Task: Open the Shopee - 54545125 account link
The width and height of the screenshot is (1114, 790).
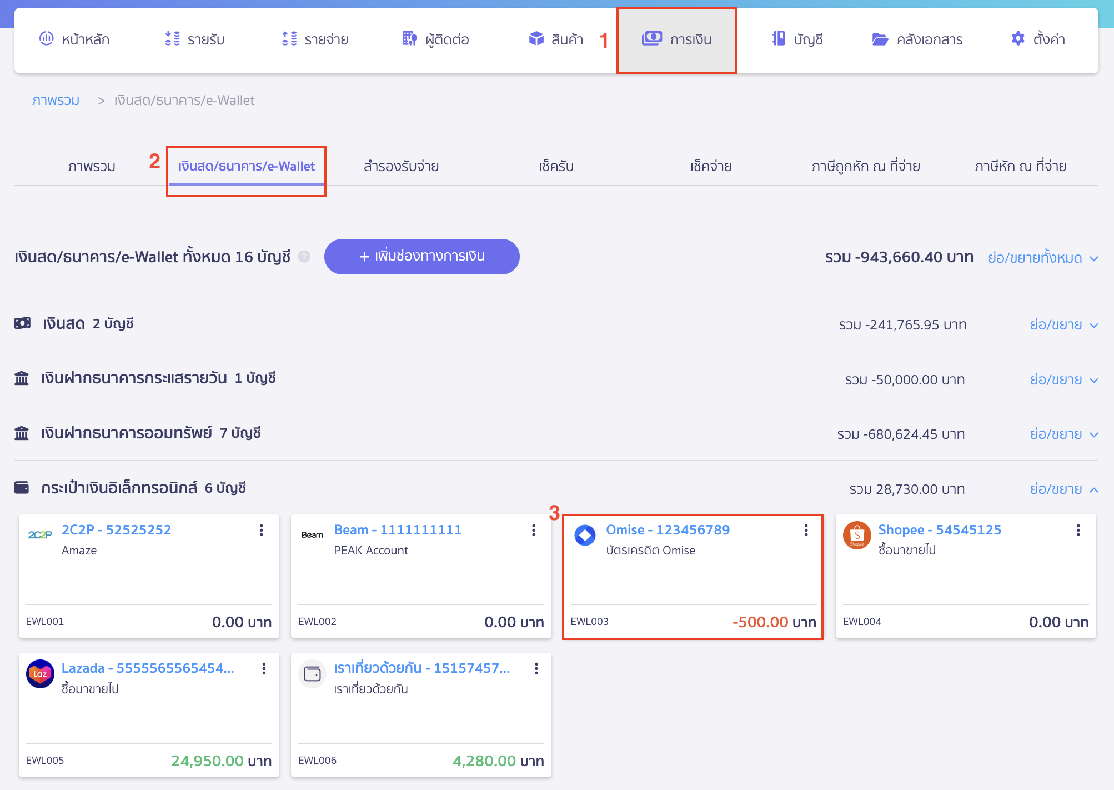Action: (940, 529)
